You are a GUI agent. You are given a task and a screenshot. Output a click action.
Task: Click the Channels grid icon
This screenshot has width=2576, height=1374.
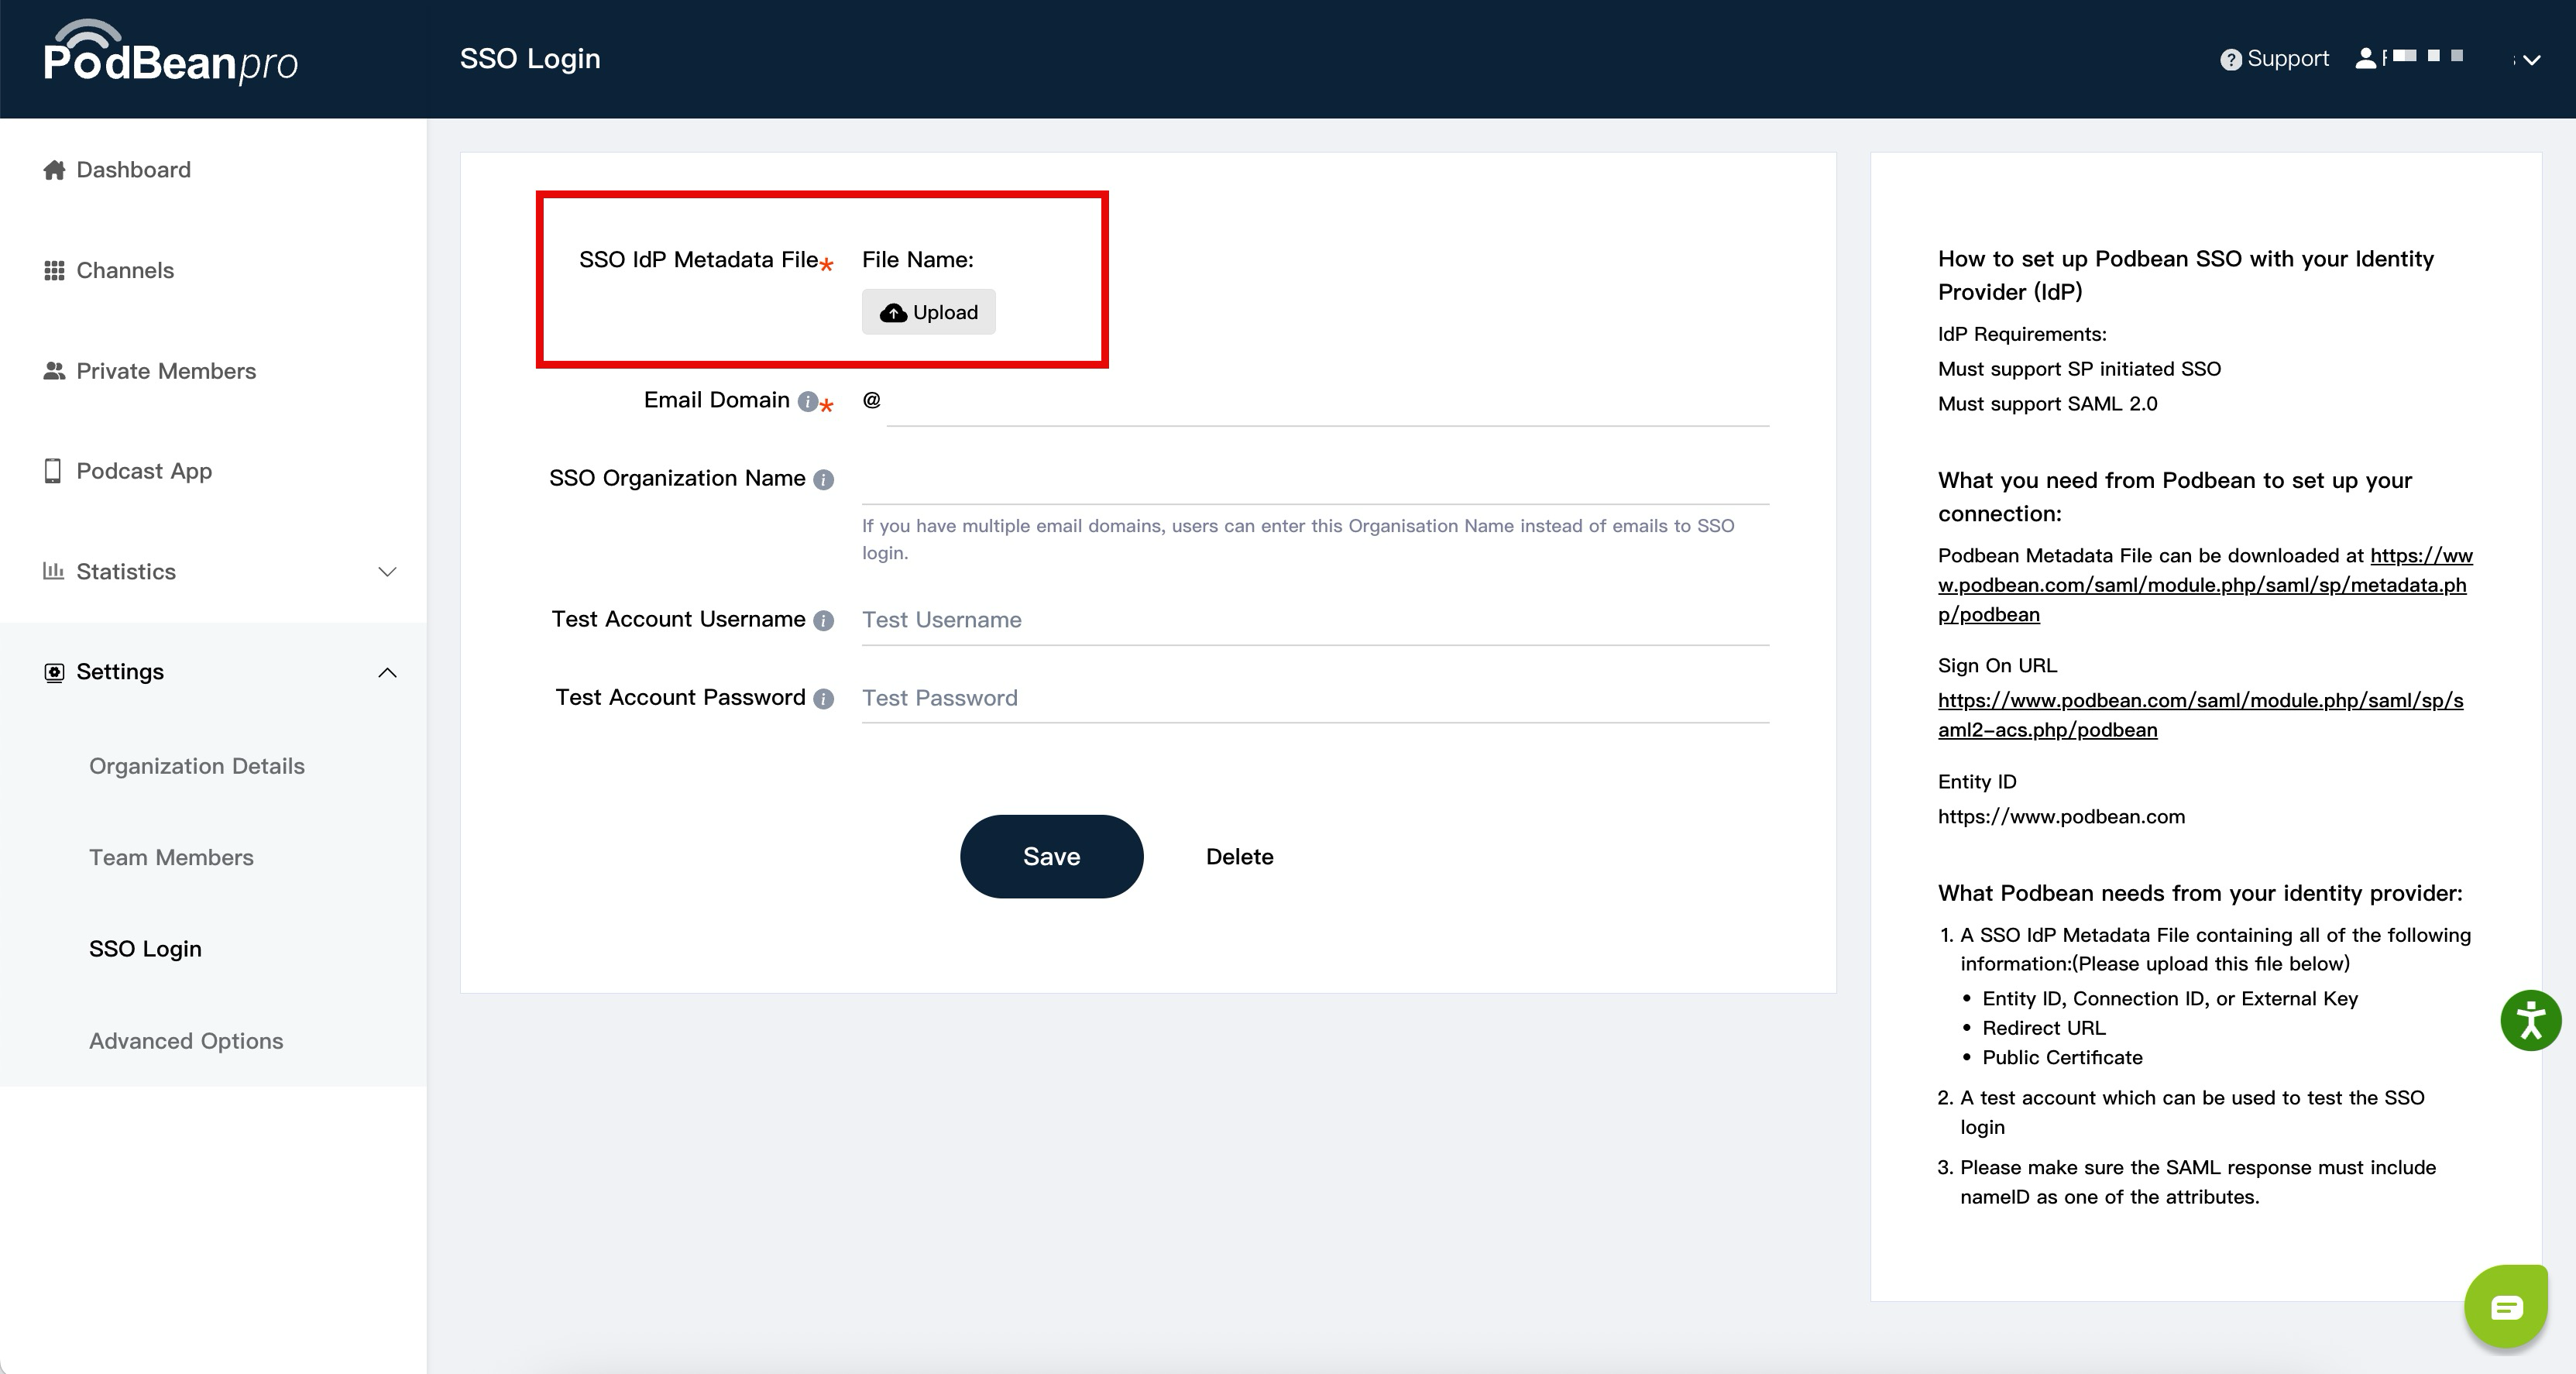point(54,271)
